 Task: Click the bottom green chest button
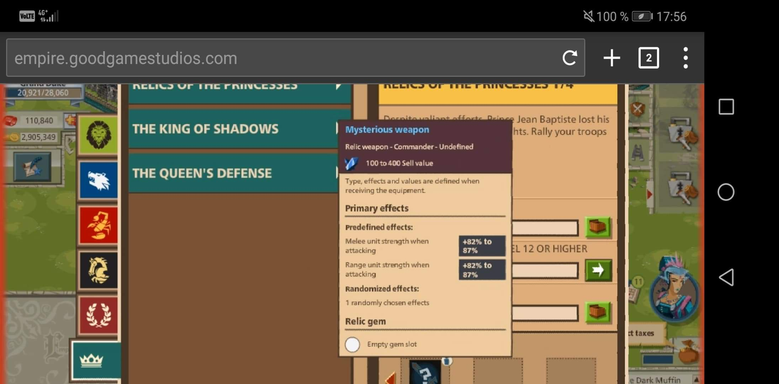point(598,313)
